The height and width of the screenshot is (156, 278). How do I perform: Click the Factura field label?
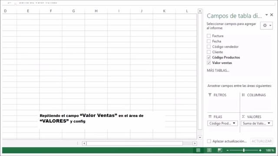218,36
